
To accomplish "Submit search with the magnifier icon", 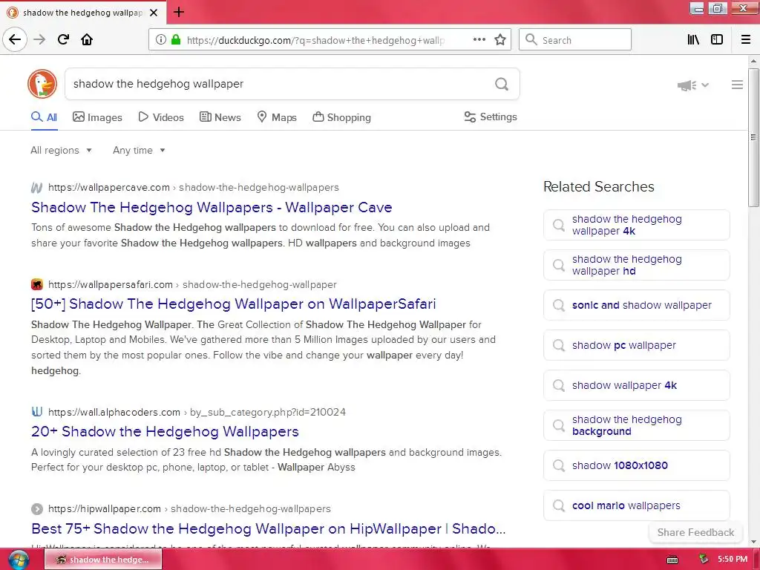I will (502, 84).
